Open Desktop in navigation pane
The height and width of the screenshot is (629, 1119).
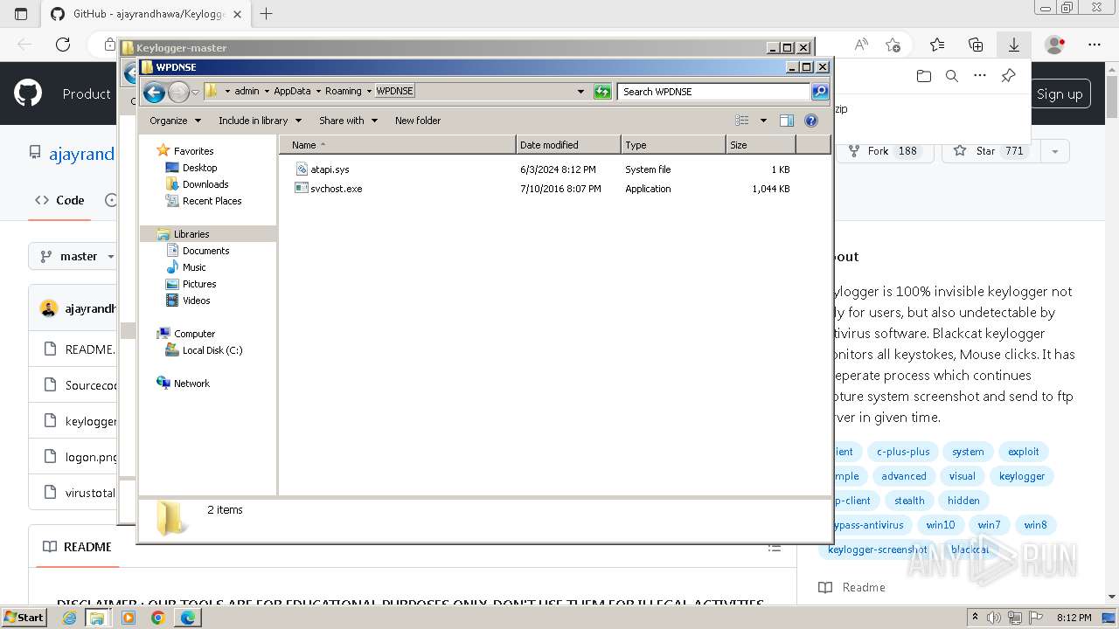coord(199,168)
